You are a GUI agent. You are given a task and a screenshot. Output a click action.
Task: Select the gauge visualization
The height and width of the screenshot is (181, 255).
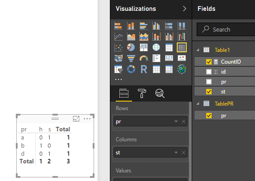pos(144,58)
